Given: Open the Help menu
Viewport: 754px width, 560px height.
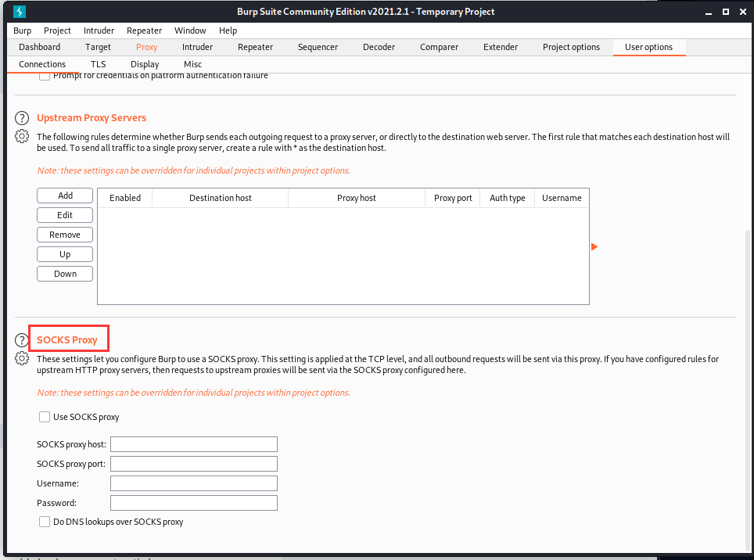Looking at the screenshot, I should (228, 31).
